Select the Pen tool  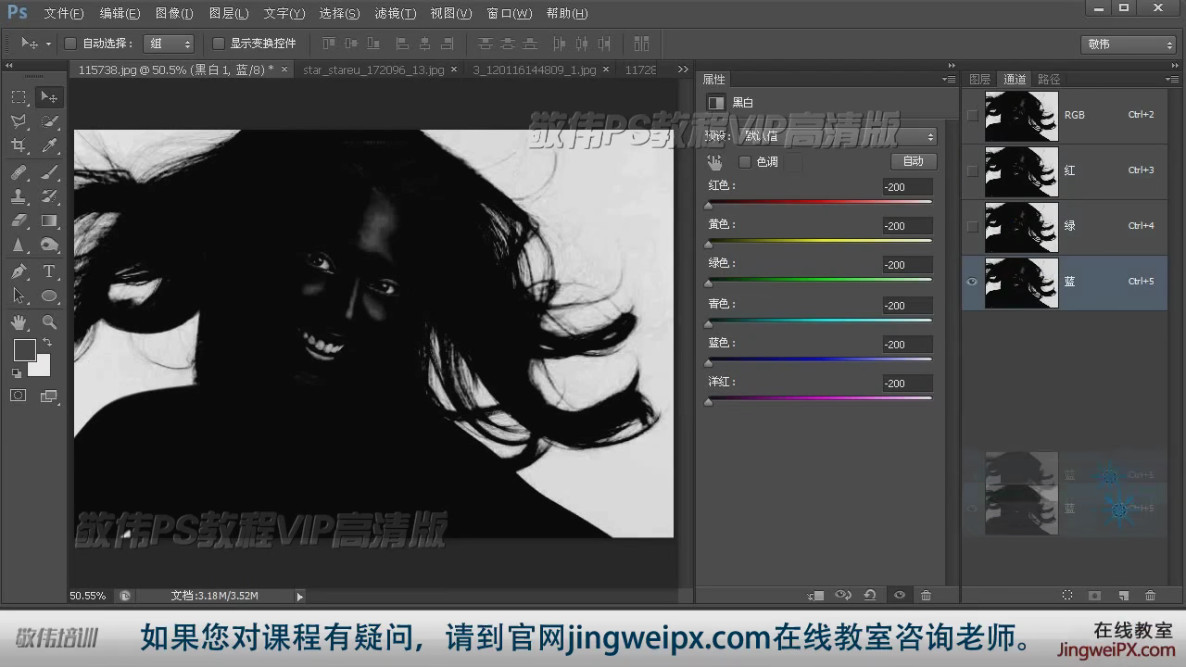[x=19, y=271]
